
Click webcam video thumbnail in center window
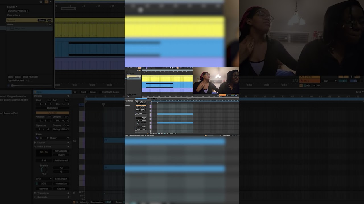216,80
